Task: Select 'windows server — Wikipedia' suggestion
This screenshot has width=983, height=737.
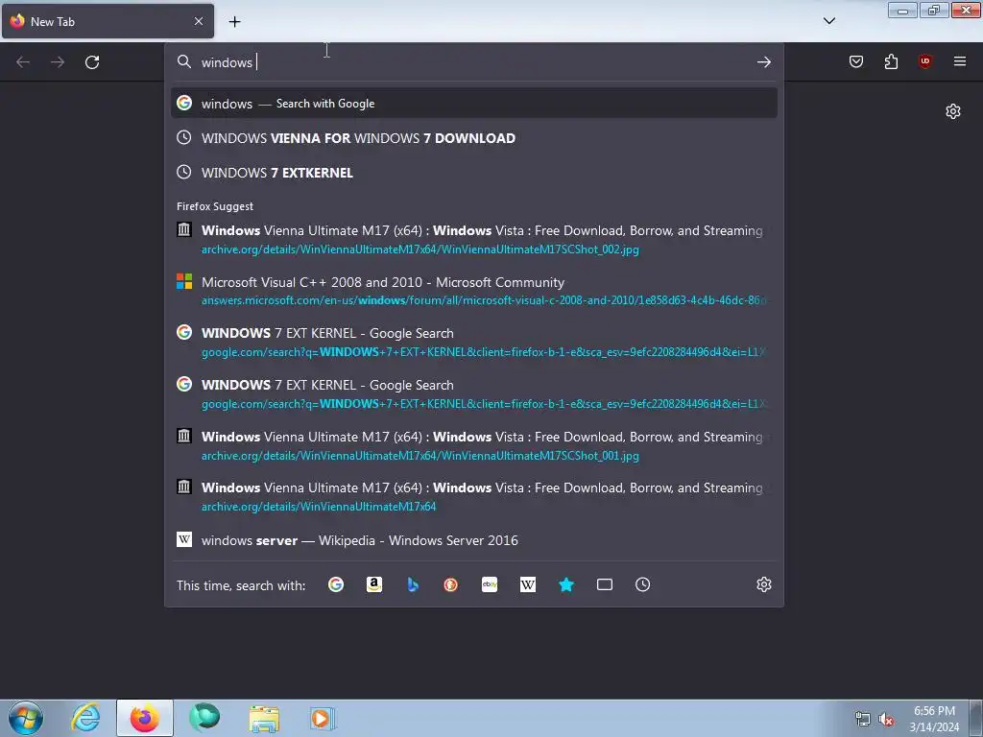Action: [x=474, y=540]
